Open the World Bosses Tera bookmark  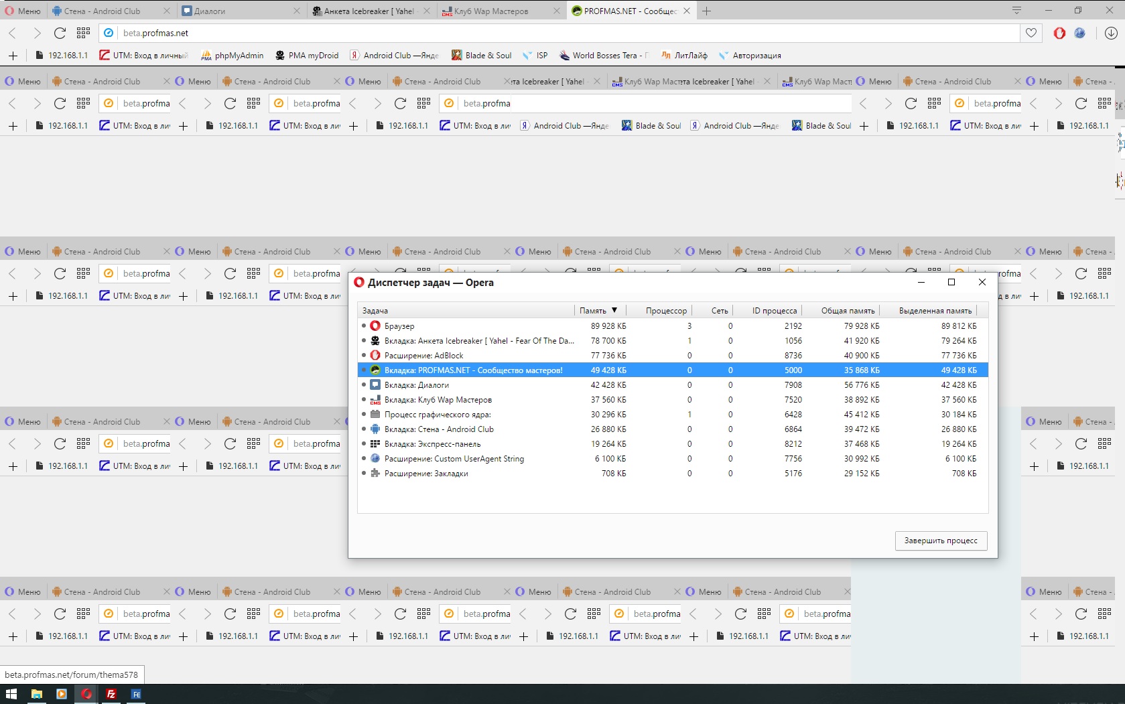pyautogui.click(x=604, y=56)
